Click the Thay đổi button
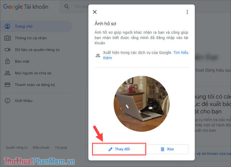This screenshot has height=167, width=231. coord(119,149)
